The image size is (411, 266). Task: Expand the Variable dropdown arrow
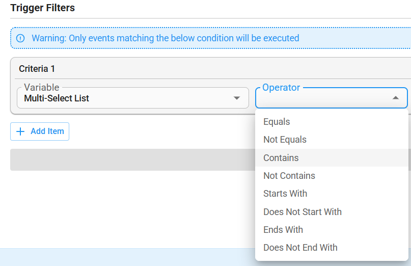point(237,98)
